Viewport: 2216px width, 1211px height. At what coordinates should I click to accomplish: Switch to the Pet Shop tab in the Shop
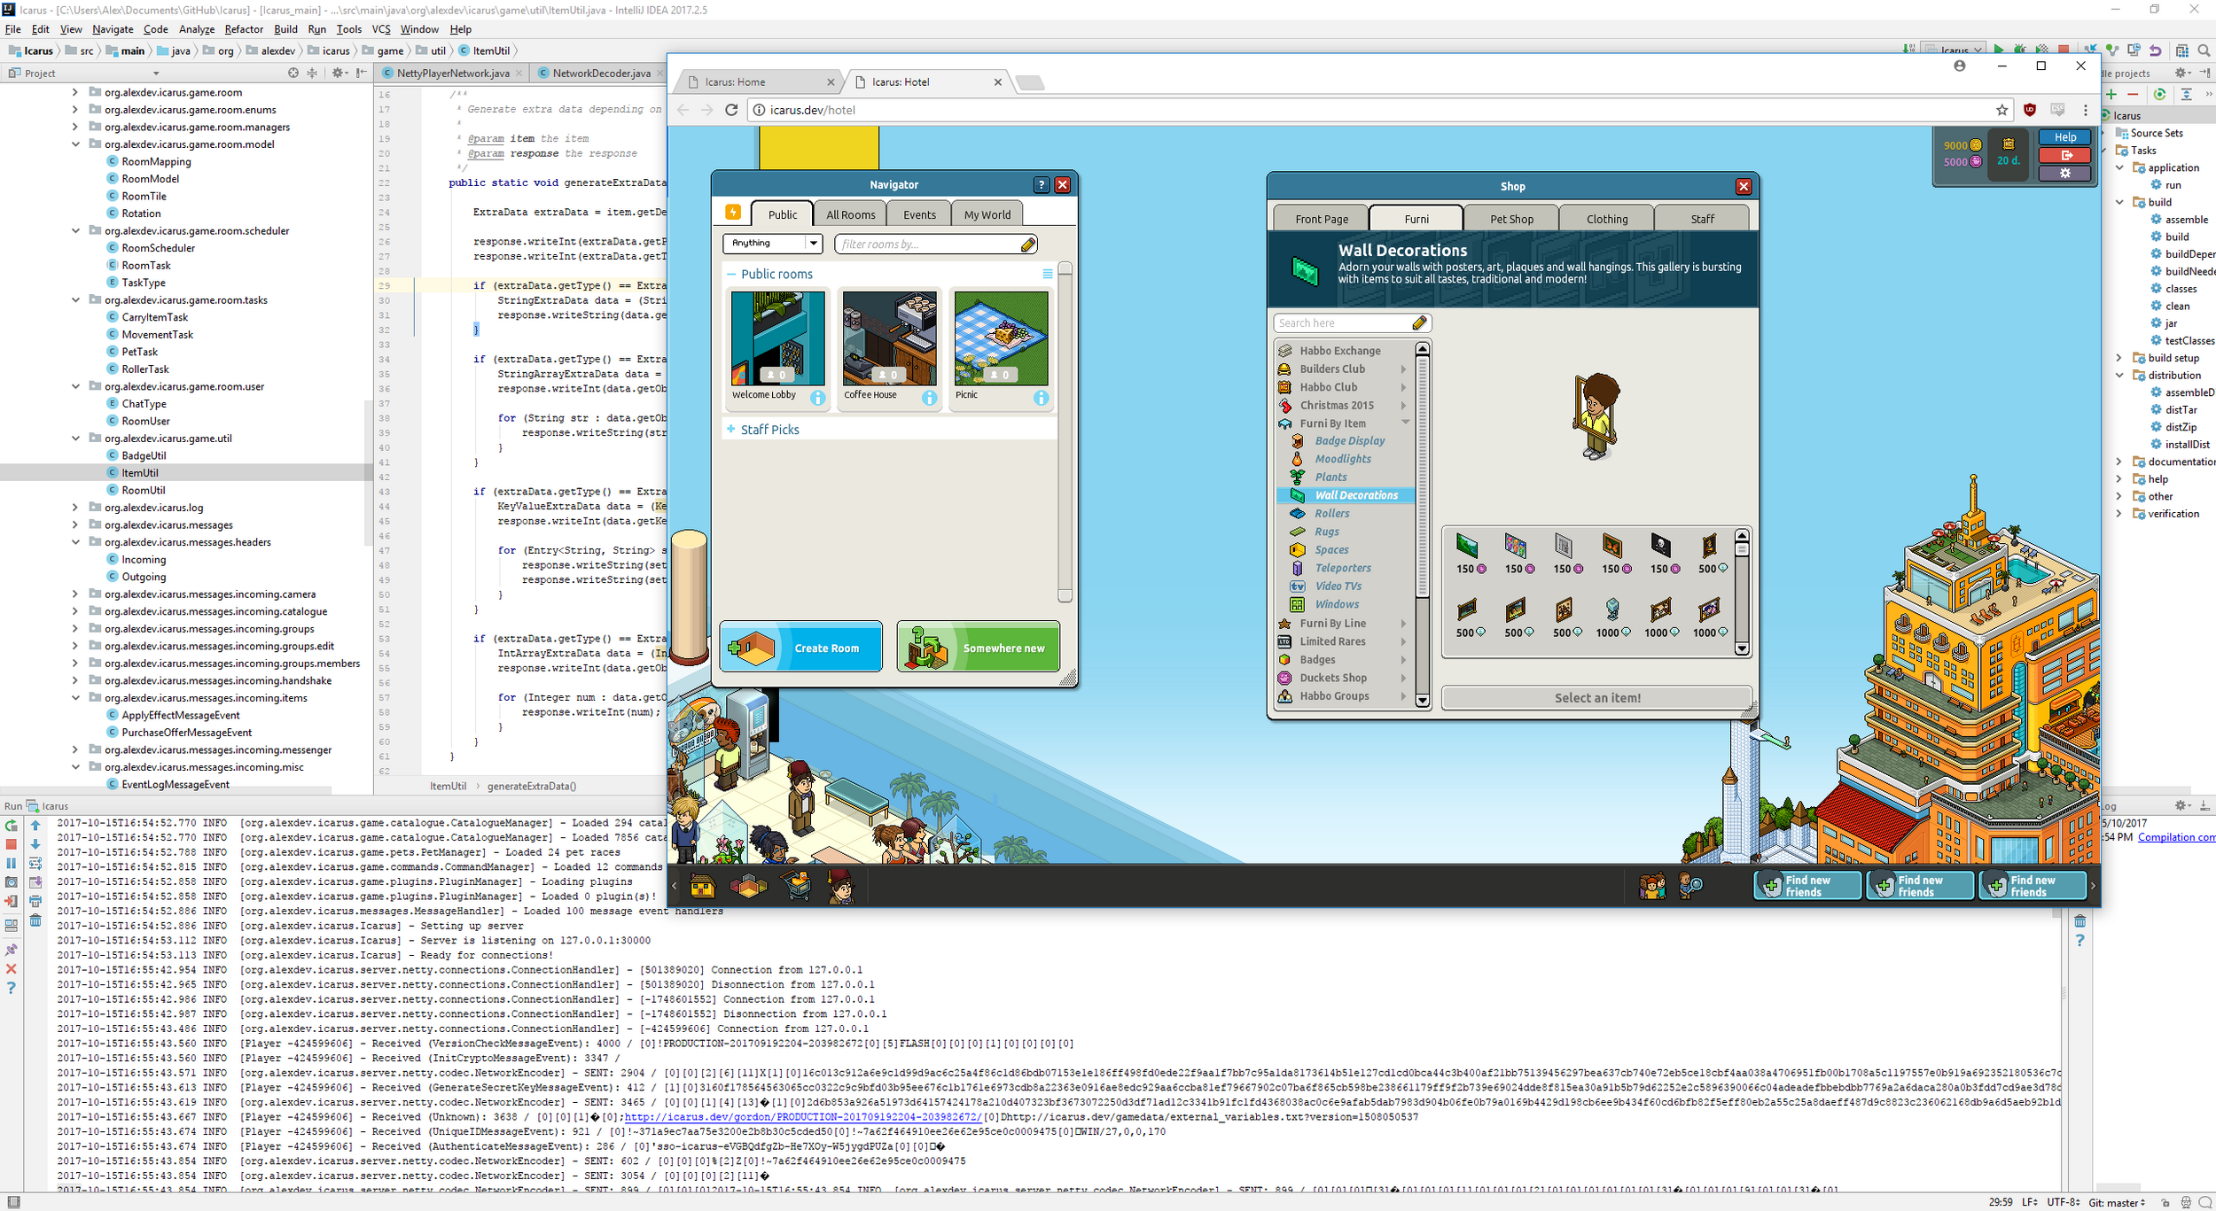click(x=1511, y=219)
